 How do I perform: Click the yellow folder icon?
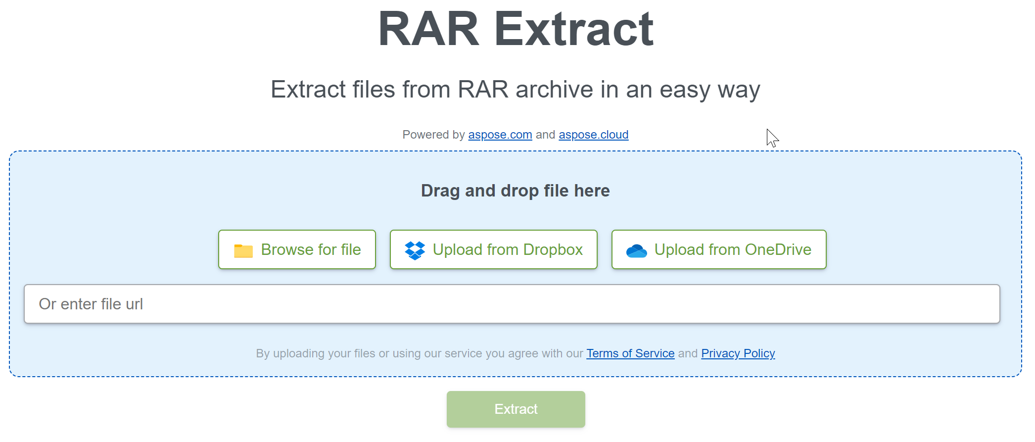243,250
